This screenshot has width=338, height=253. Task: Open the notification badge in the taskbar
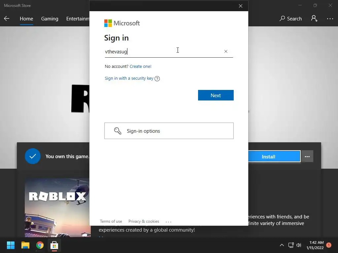point(329,245)
